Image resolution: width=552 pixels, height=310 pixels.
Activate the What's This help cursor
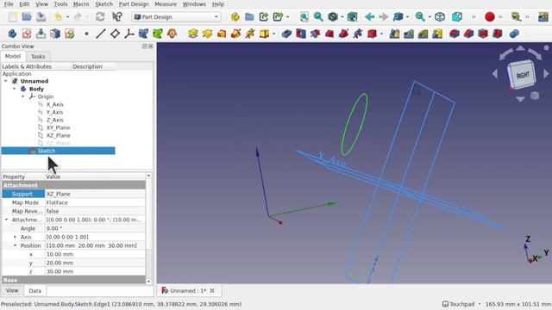tap(117, 16)
